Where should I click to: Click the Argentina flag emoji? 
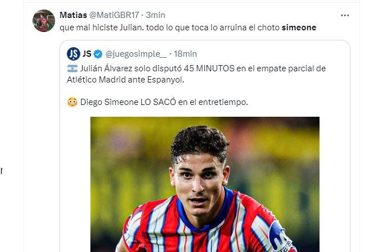coord(72,68)
